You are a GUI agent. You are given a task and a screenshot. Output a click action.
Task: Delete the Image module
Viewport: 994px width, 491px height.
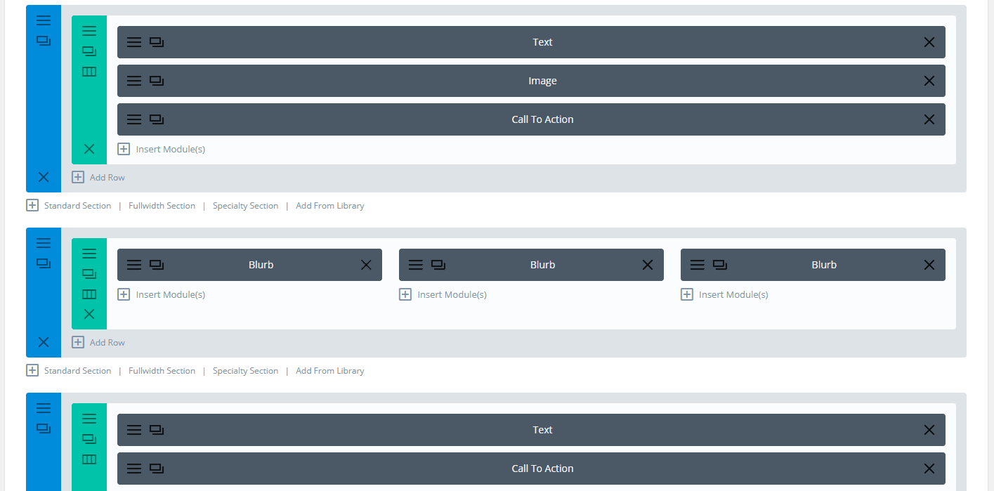pos(929,80)
